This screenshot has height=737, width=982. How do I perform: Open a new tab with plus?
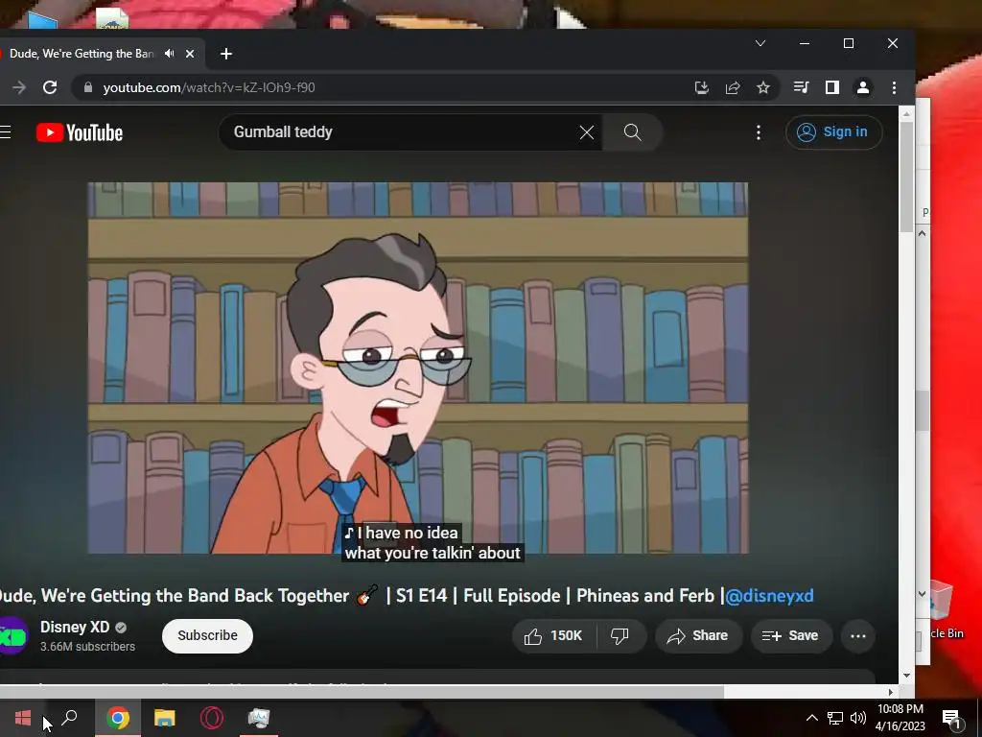[226, 54]
